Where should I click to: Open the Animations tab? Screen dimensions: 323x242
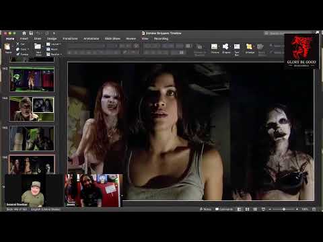pyautogui.click(x=91, y=39)
